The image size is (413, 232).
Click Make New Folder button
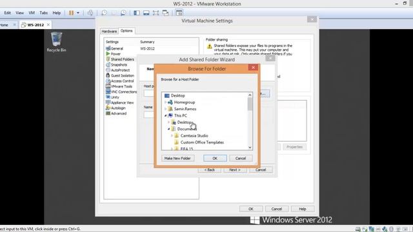177,159
